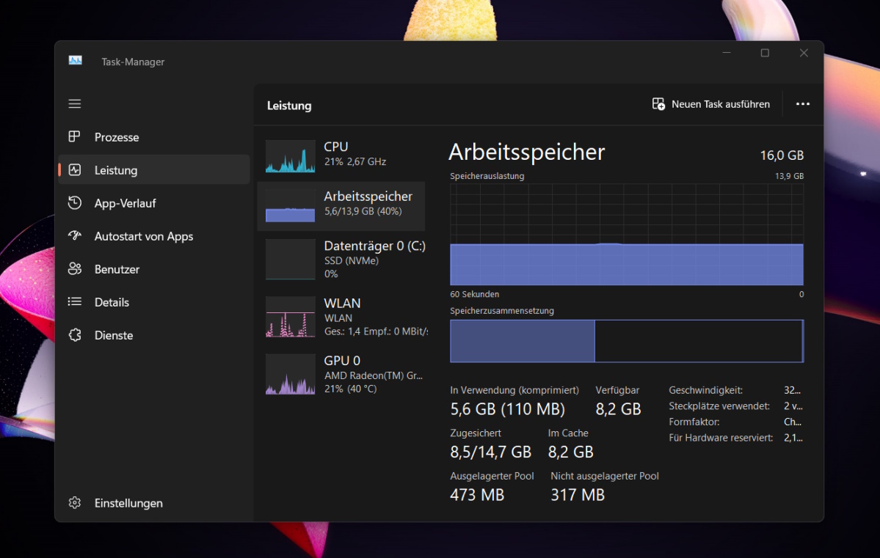880x558 pixels.
Task: Click the Benutzer users icon
Action: pyautogui.click(x=74, y=269)
